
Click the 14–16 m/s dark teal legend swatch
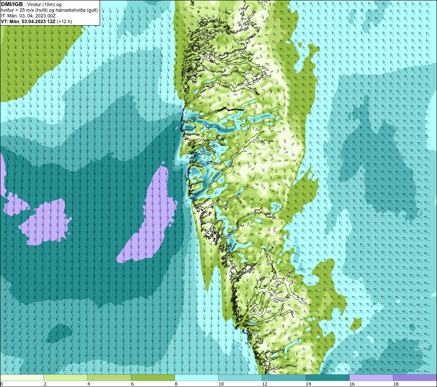point(327,377)
